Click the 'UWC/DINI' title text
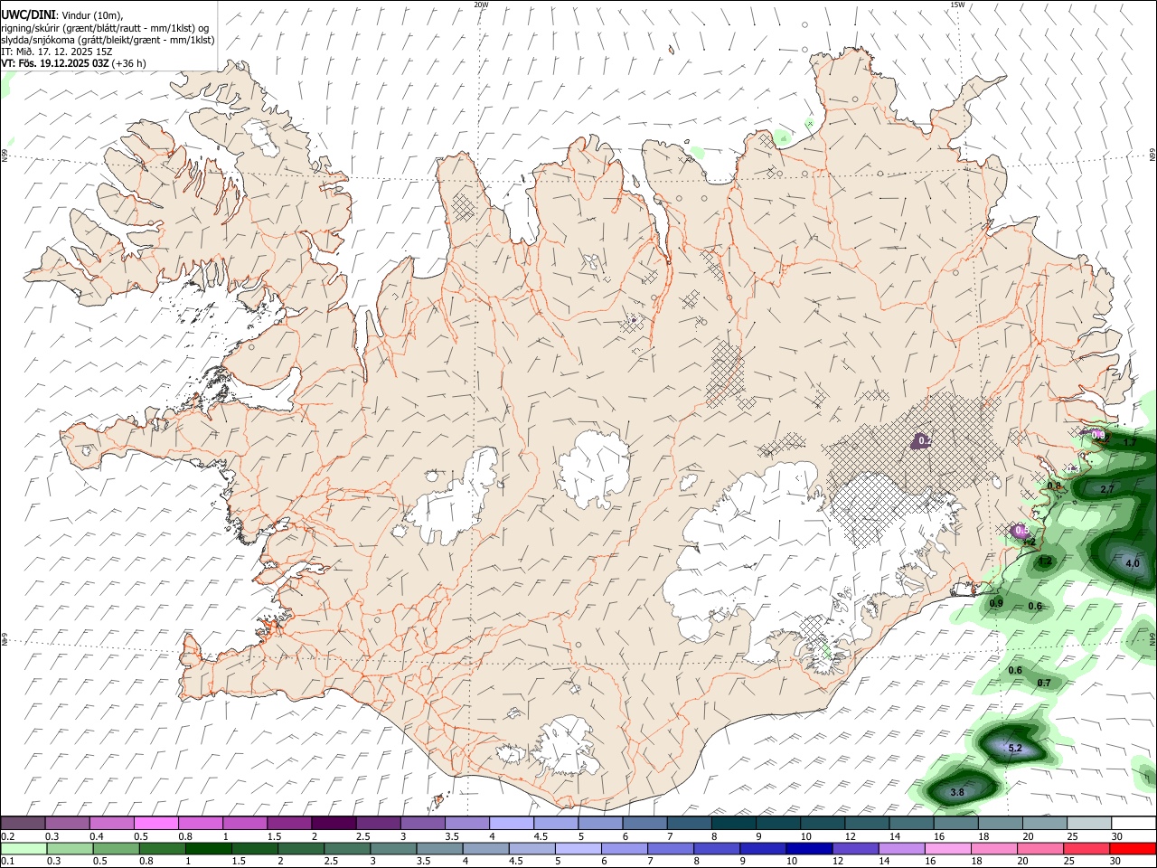Image resolution: width=1157 pixels, height=868 pixels. tap(26, 14)
